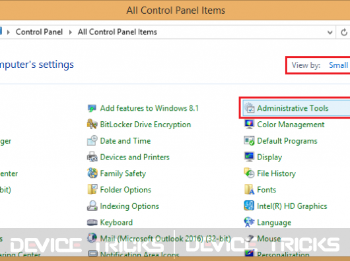
Task: Open the Display settings link
Action: click(x=269, y=158)
